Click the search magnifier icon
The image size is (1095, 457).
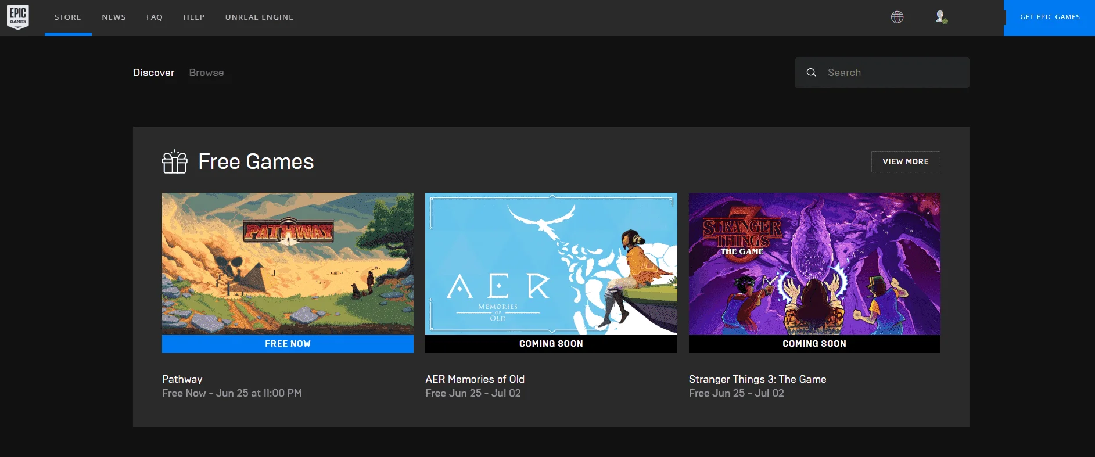pos(812,73)
